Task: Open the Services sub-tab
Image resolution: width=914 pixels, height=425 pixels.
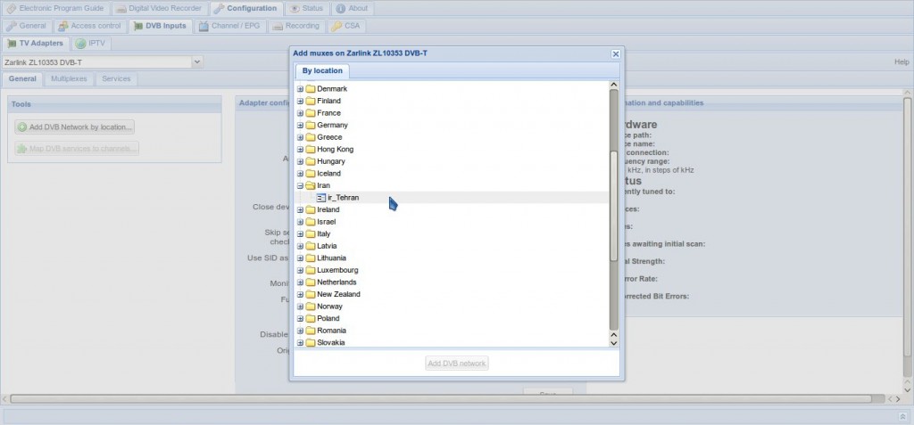Action: click(x=116, y=79)
